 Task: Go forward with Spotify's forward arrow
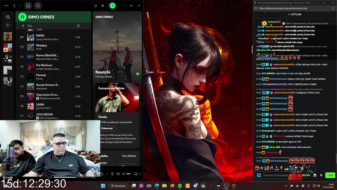(20, 6)
